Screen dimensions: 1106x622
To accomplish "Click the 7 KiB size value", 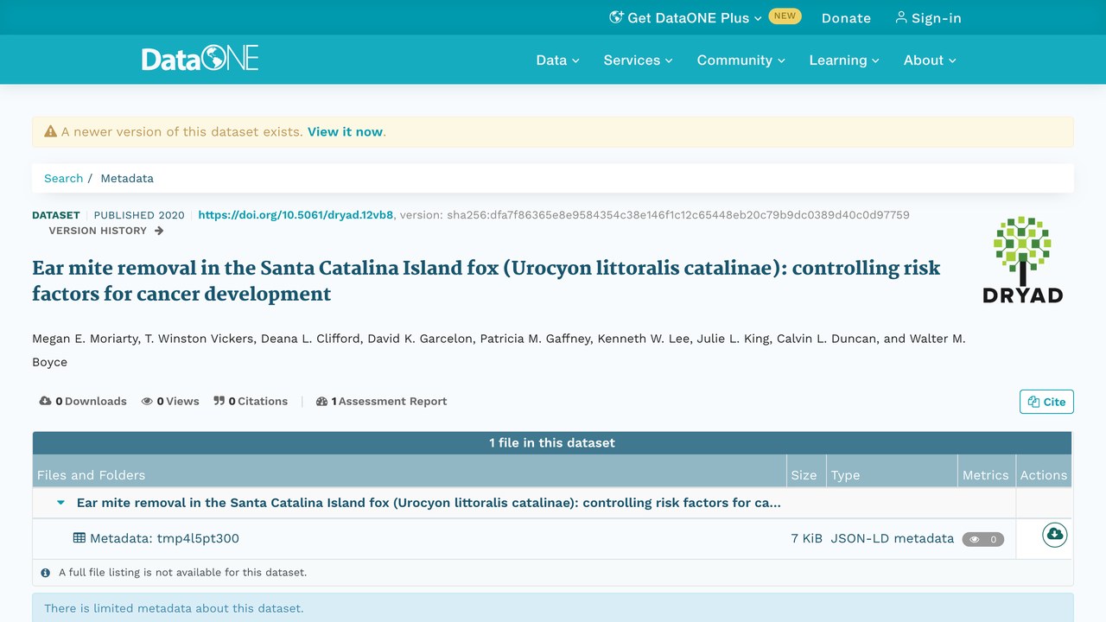I will click(806, 538).
